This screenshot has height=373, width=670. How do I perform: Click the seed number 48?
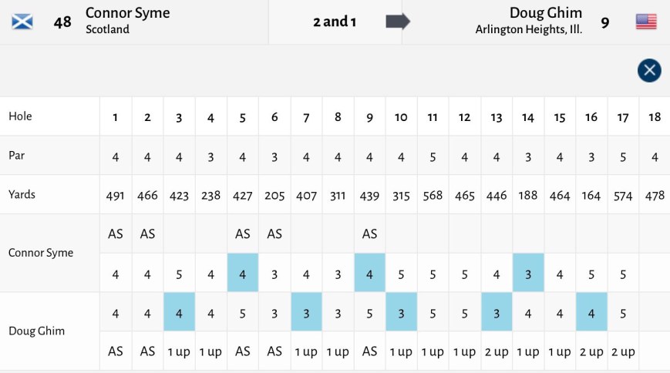[x=62, y=22]
